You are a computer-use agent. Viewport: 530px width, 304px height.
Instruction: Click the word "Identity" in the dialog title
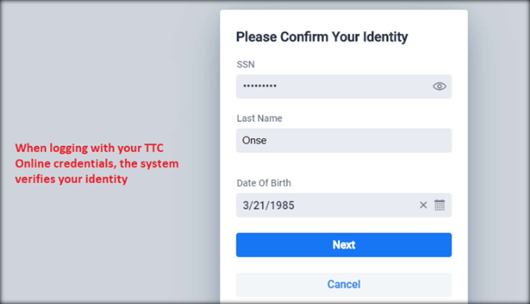point(385,37)
